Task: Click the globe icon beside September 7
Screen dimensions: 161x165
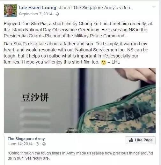Action: [x=57, y=14]
